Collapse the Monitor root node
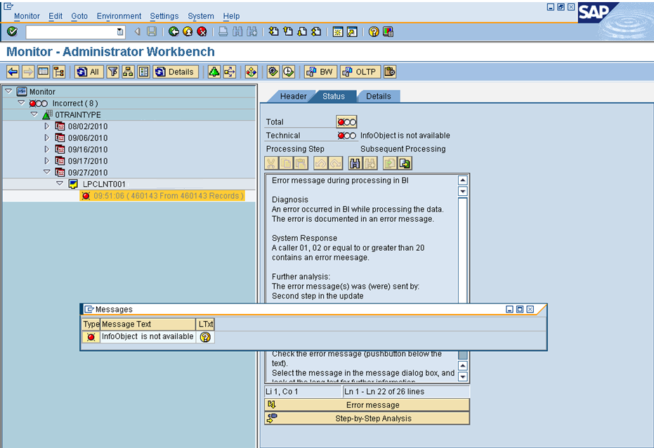654x448 pixels. tap(8, 91)
